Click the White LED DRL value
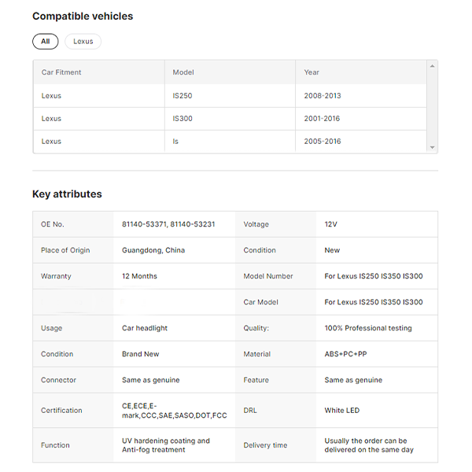472x472 pixels. (x=342, y=411)
